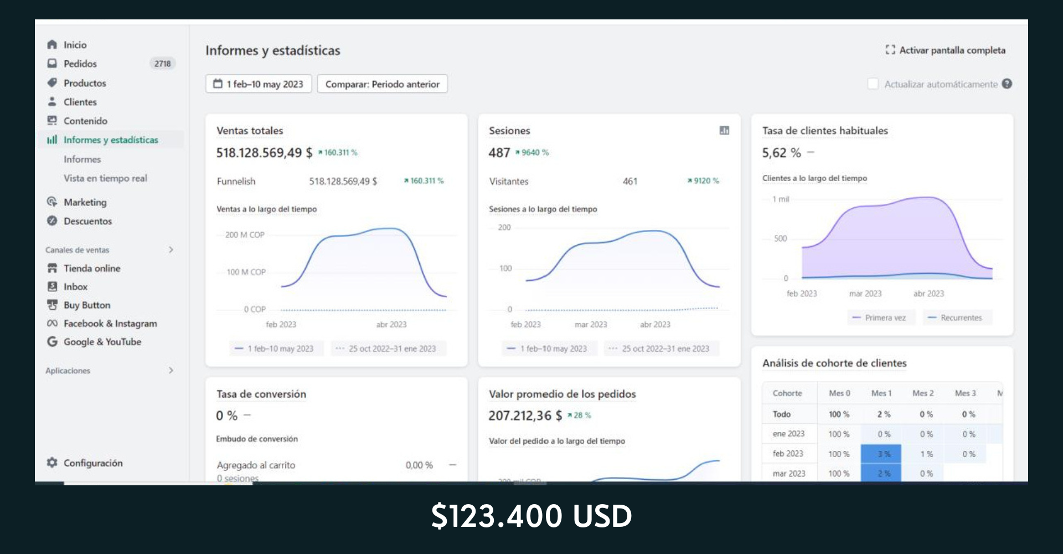Expand the Canales de ventas section
This screenshot has height=554, width=1063.
pos(171,250)
